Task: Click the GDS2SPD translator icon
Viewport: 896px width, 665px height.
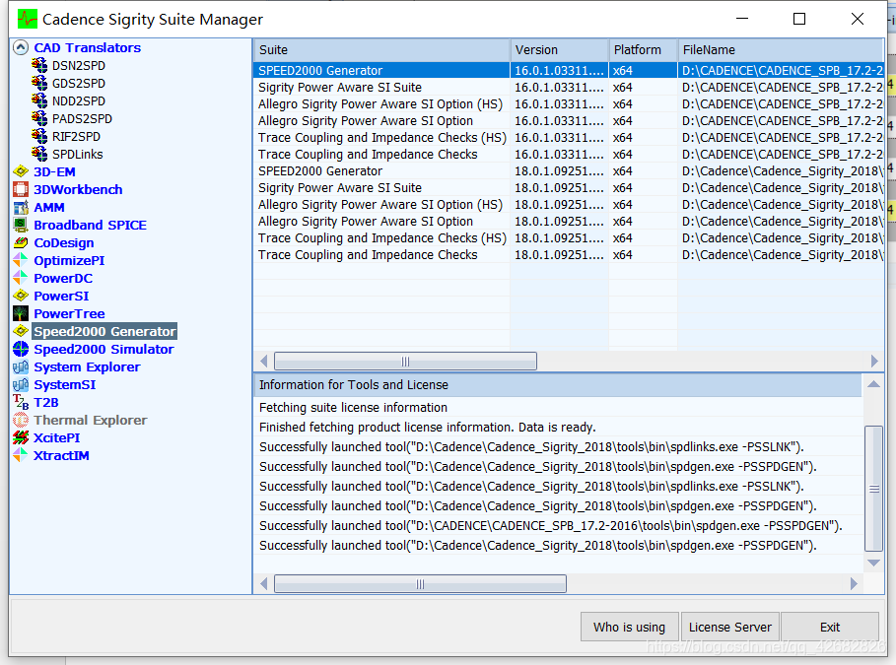Action: point(39,83)
